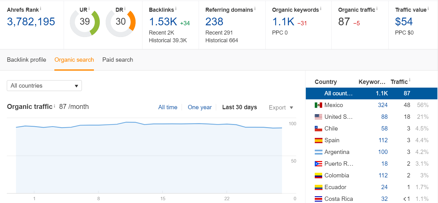Click the info icon beside Ahrefs Rank
Viewport: 438px width, 203px height.
coord(41,9)
